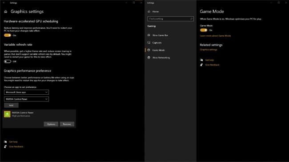This screenshot has width=289, height=162.
Task: Maximize the Game Mode settings window
Action: (279, 3)
